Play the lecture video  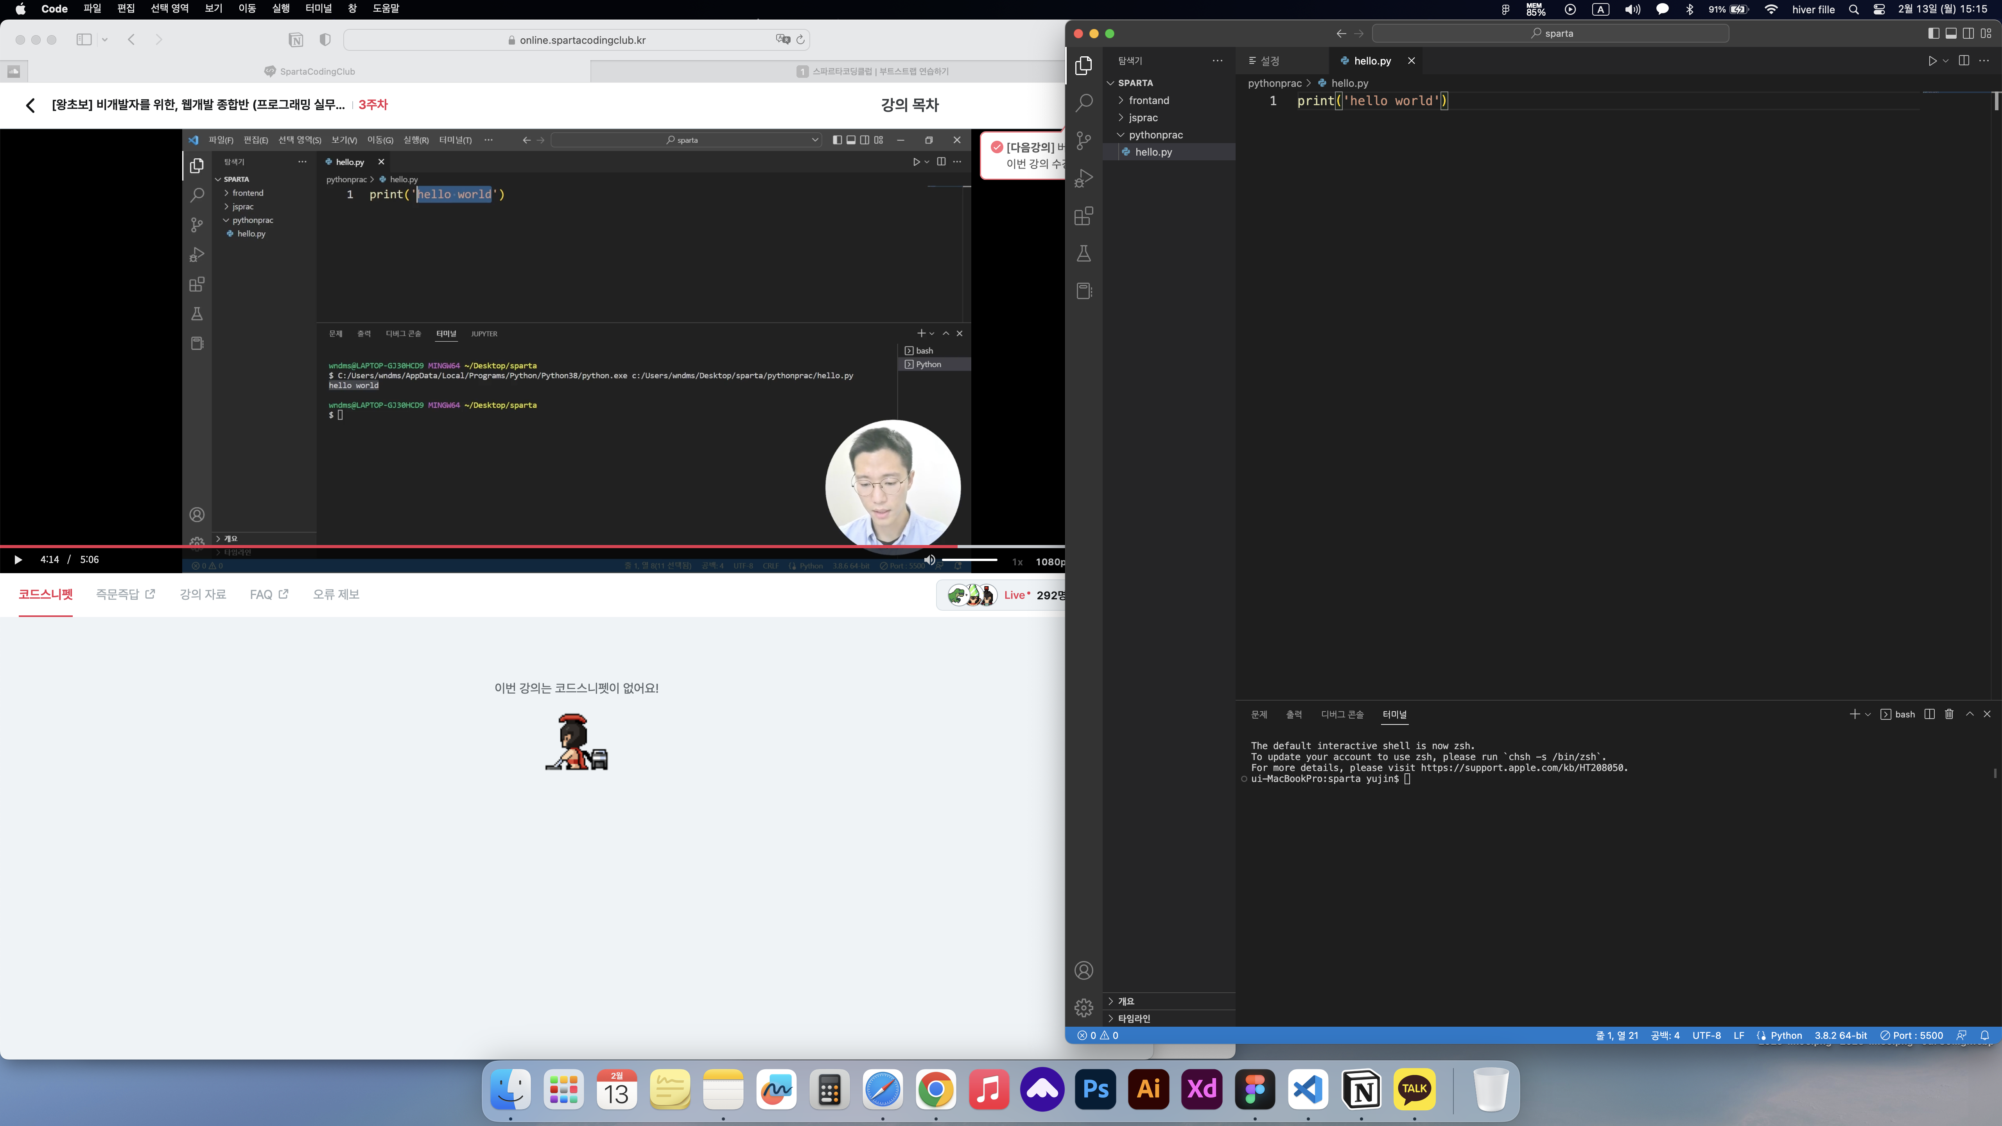click(18, 559)
